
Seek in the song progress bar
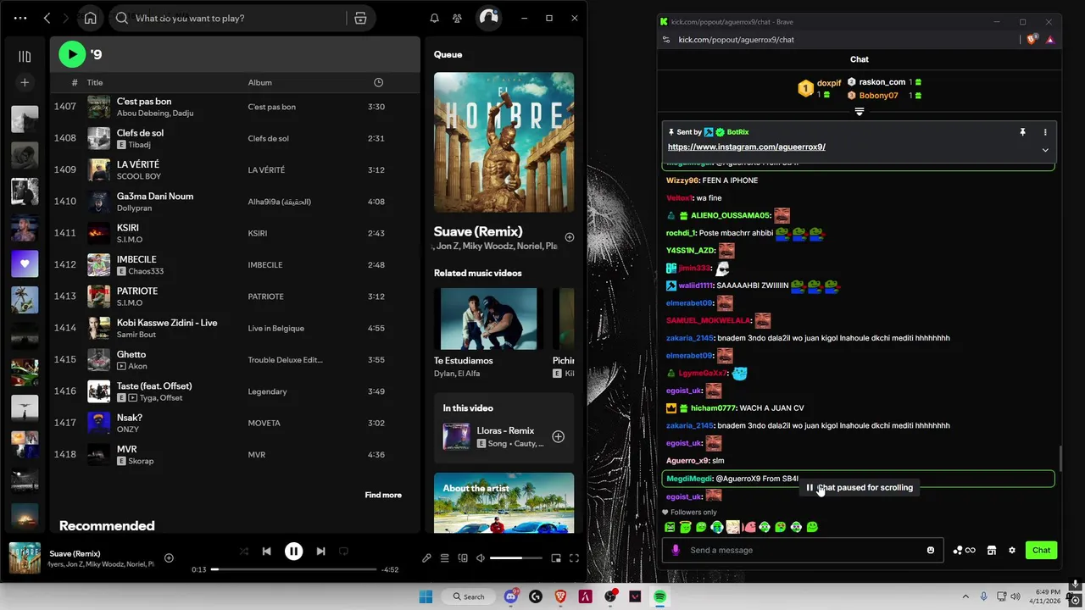292,569
